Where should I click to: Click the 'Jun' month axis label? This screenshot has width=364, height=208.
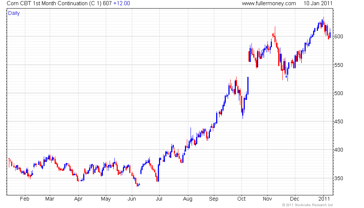coord(131,199)
